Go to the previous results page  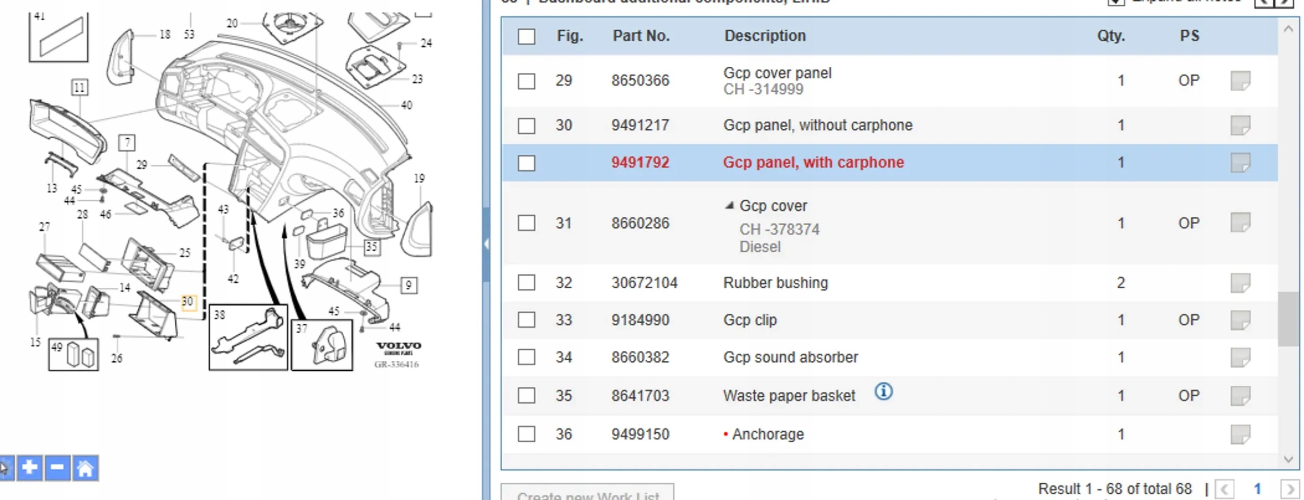click(1224, 489)
